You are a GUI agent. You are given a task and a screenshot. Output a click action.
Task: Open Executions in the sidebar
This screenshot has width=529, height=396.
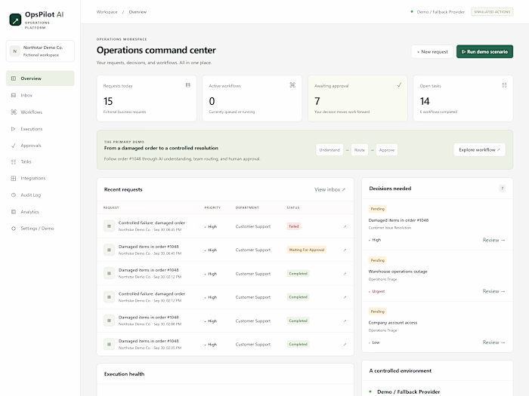[40, 129]
